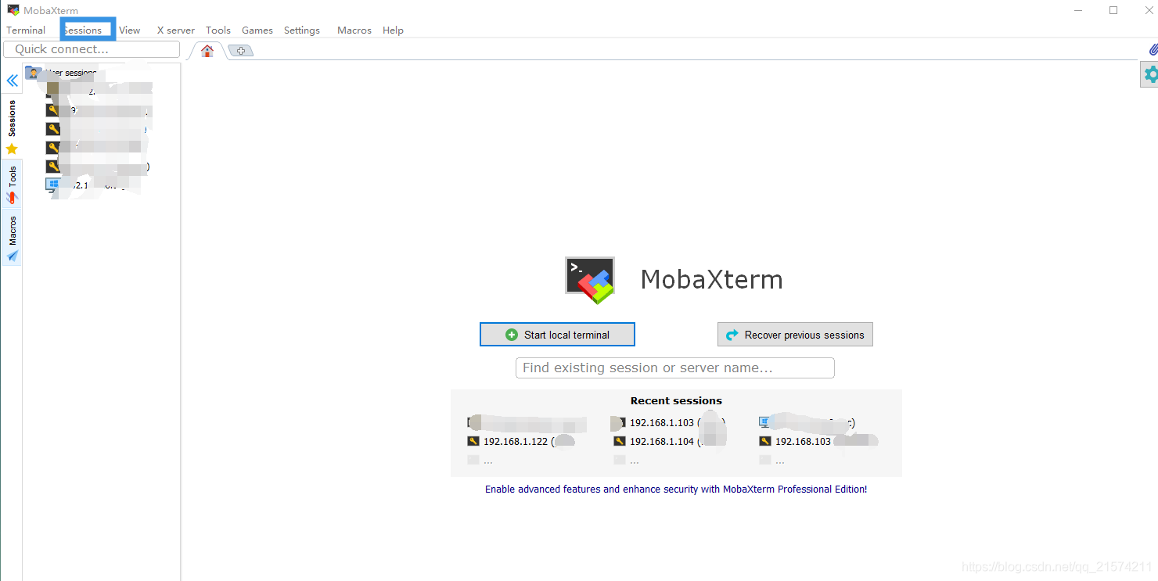Minimize the MobaXterm window
Screen dimensions: 1158x581
[1078, 10]
